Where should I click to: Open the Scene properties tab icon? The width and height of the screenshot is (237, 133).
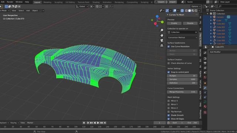(x=205, y=72)
